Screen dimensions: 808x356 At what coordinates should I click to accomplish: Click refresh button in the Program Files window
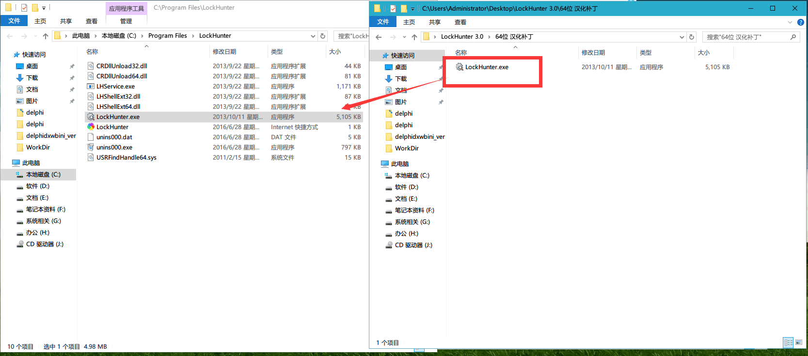323,36
